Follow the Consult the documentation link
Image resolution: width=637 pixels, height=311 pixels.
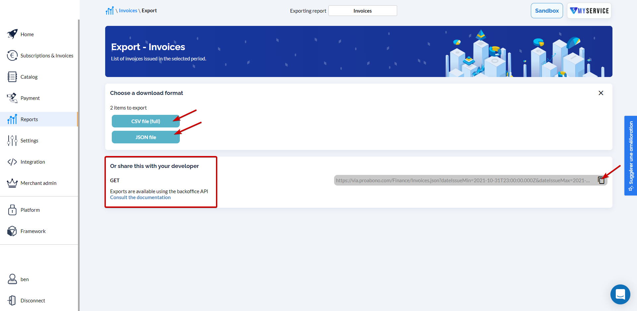(x=140, y=197)
